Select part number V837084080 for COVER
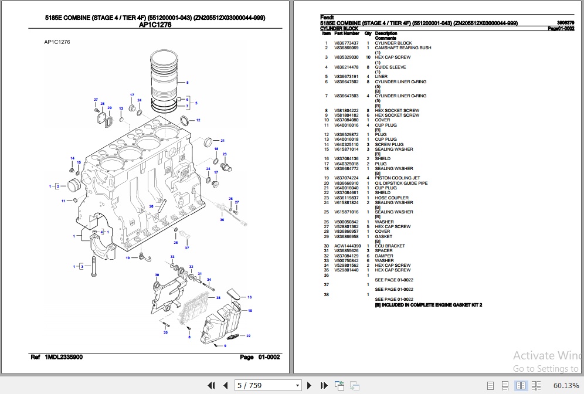The height and width of the screenshot is (394, 584). pos(347,120)
